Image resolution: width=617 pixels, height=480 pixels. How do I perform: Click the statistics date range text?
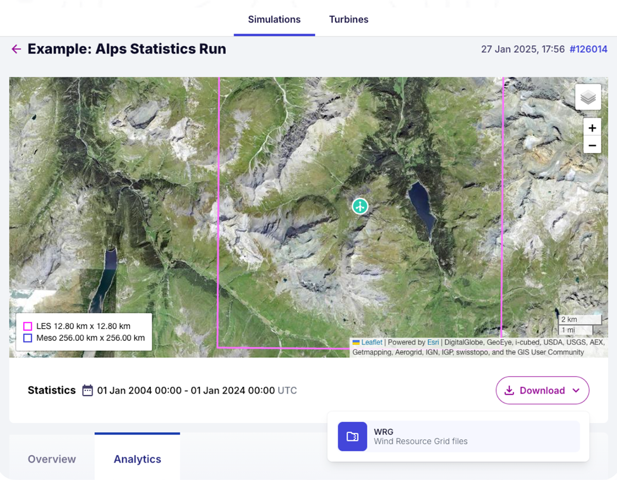pyautogui.click(x=186, y=391)
